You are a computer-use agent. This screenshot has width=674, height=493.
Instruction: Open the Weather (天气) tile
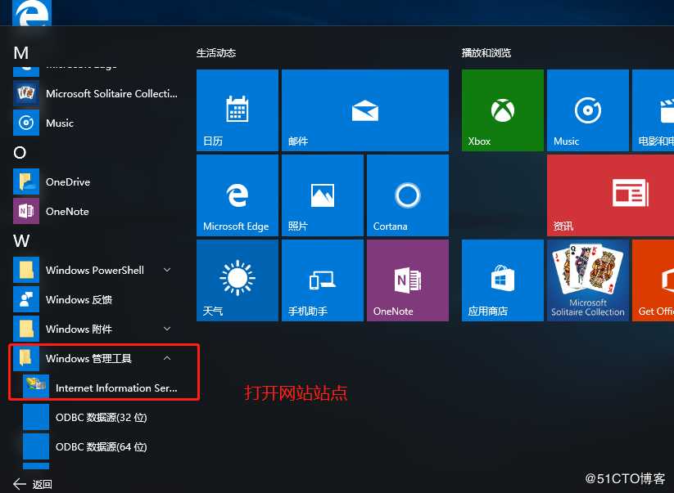[x=237, y=280]
